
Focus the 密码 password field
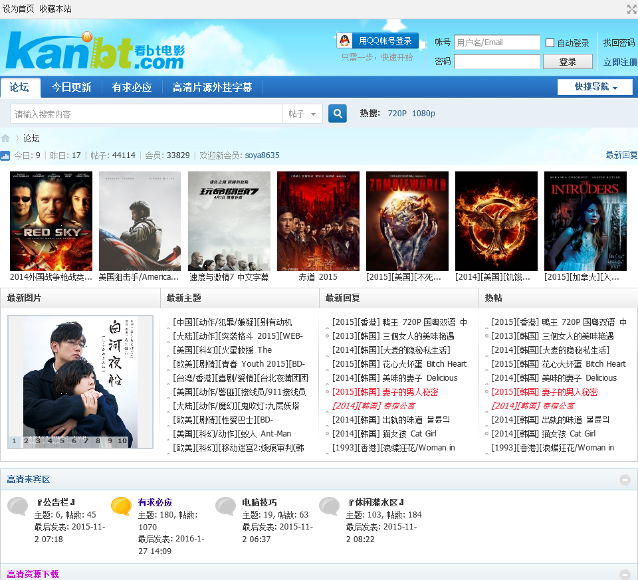click(x=497, y=61)
